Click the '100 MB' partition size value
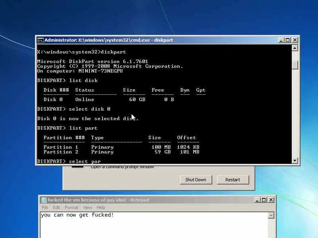 pyautogui.click(x=161, y=147)
